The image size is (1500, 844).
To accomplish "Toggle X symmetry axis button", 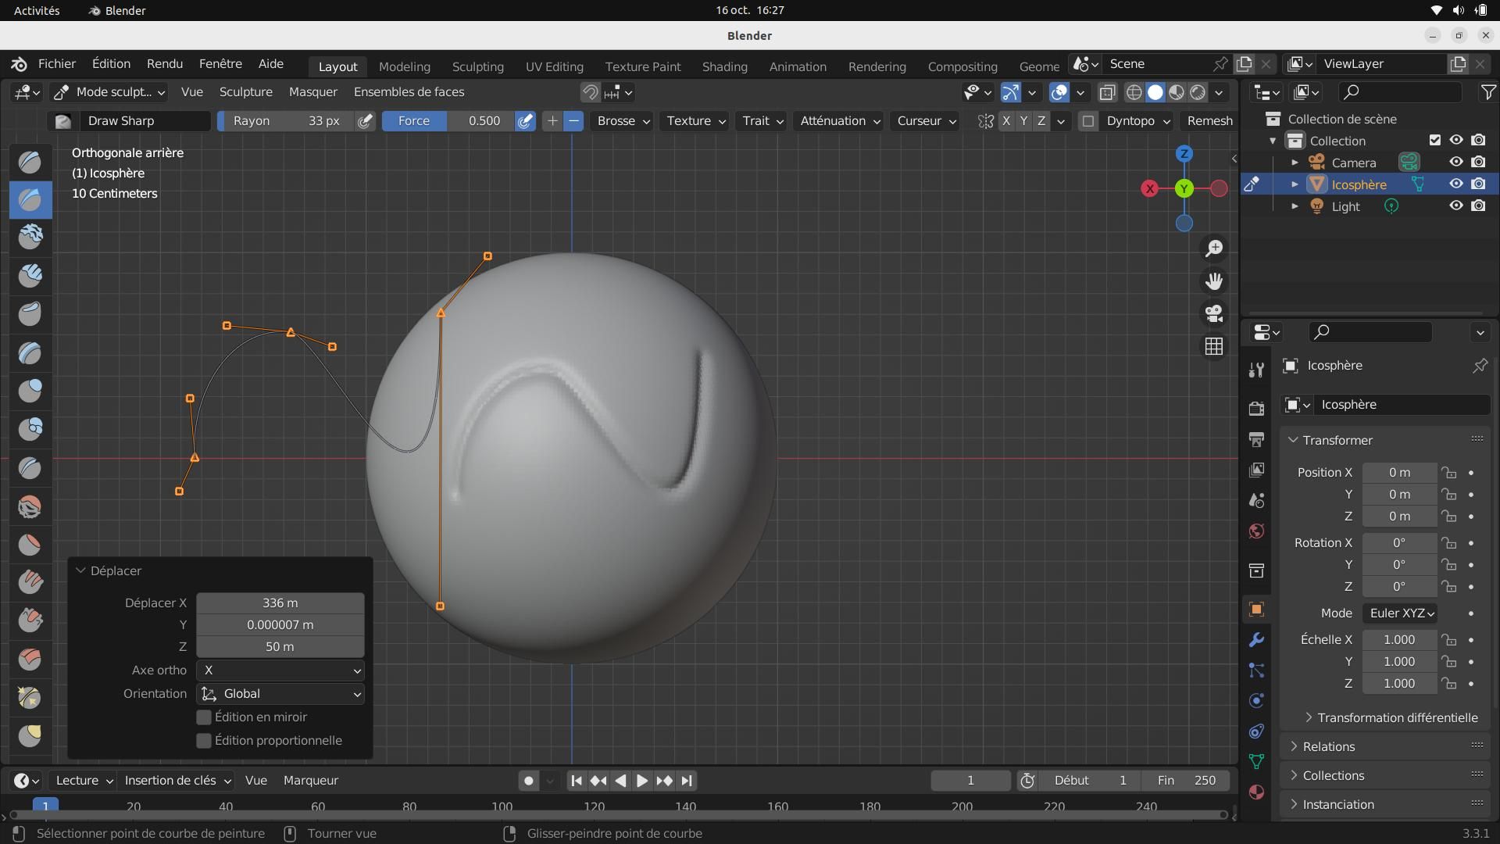I will [1006, 121].
